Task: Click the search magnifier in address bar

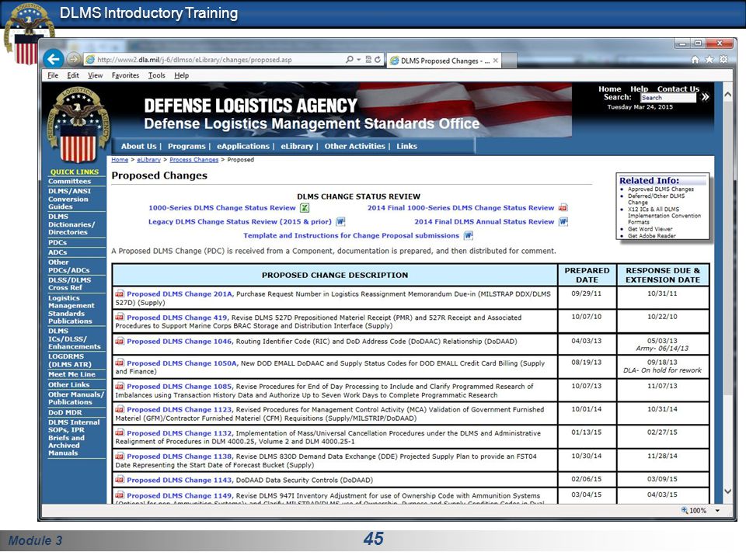Action: click(349, 60)
